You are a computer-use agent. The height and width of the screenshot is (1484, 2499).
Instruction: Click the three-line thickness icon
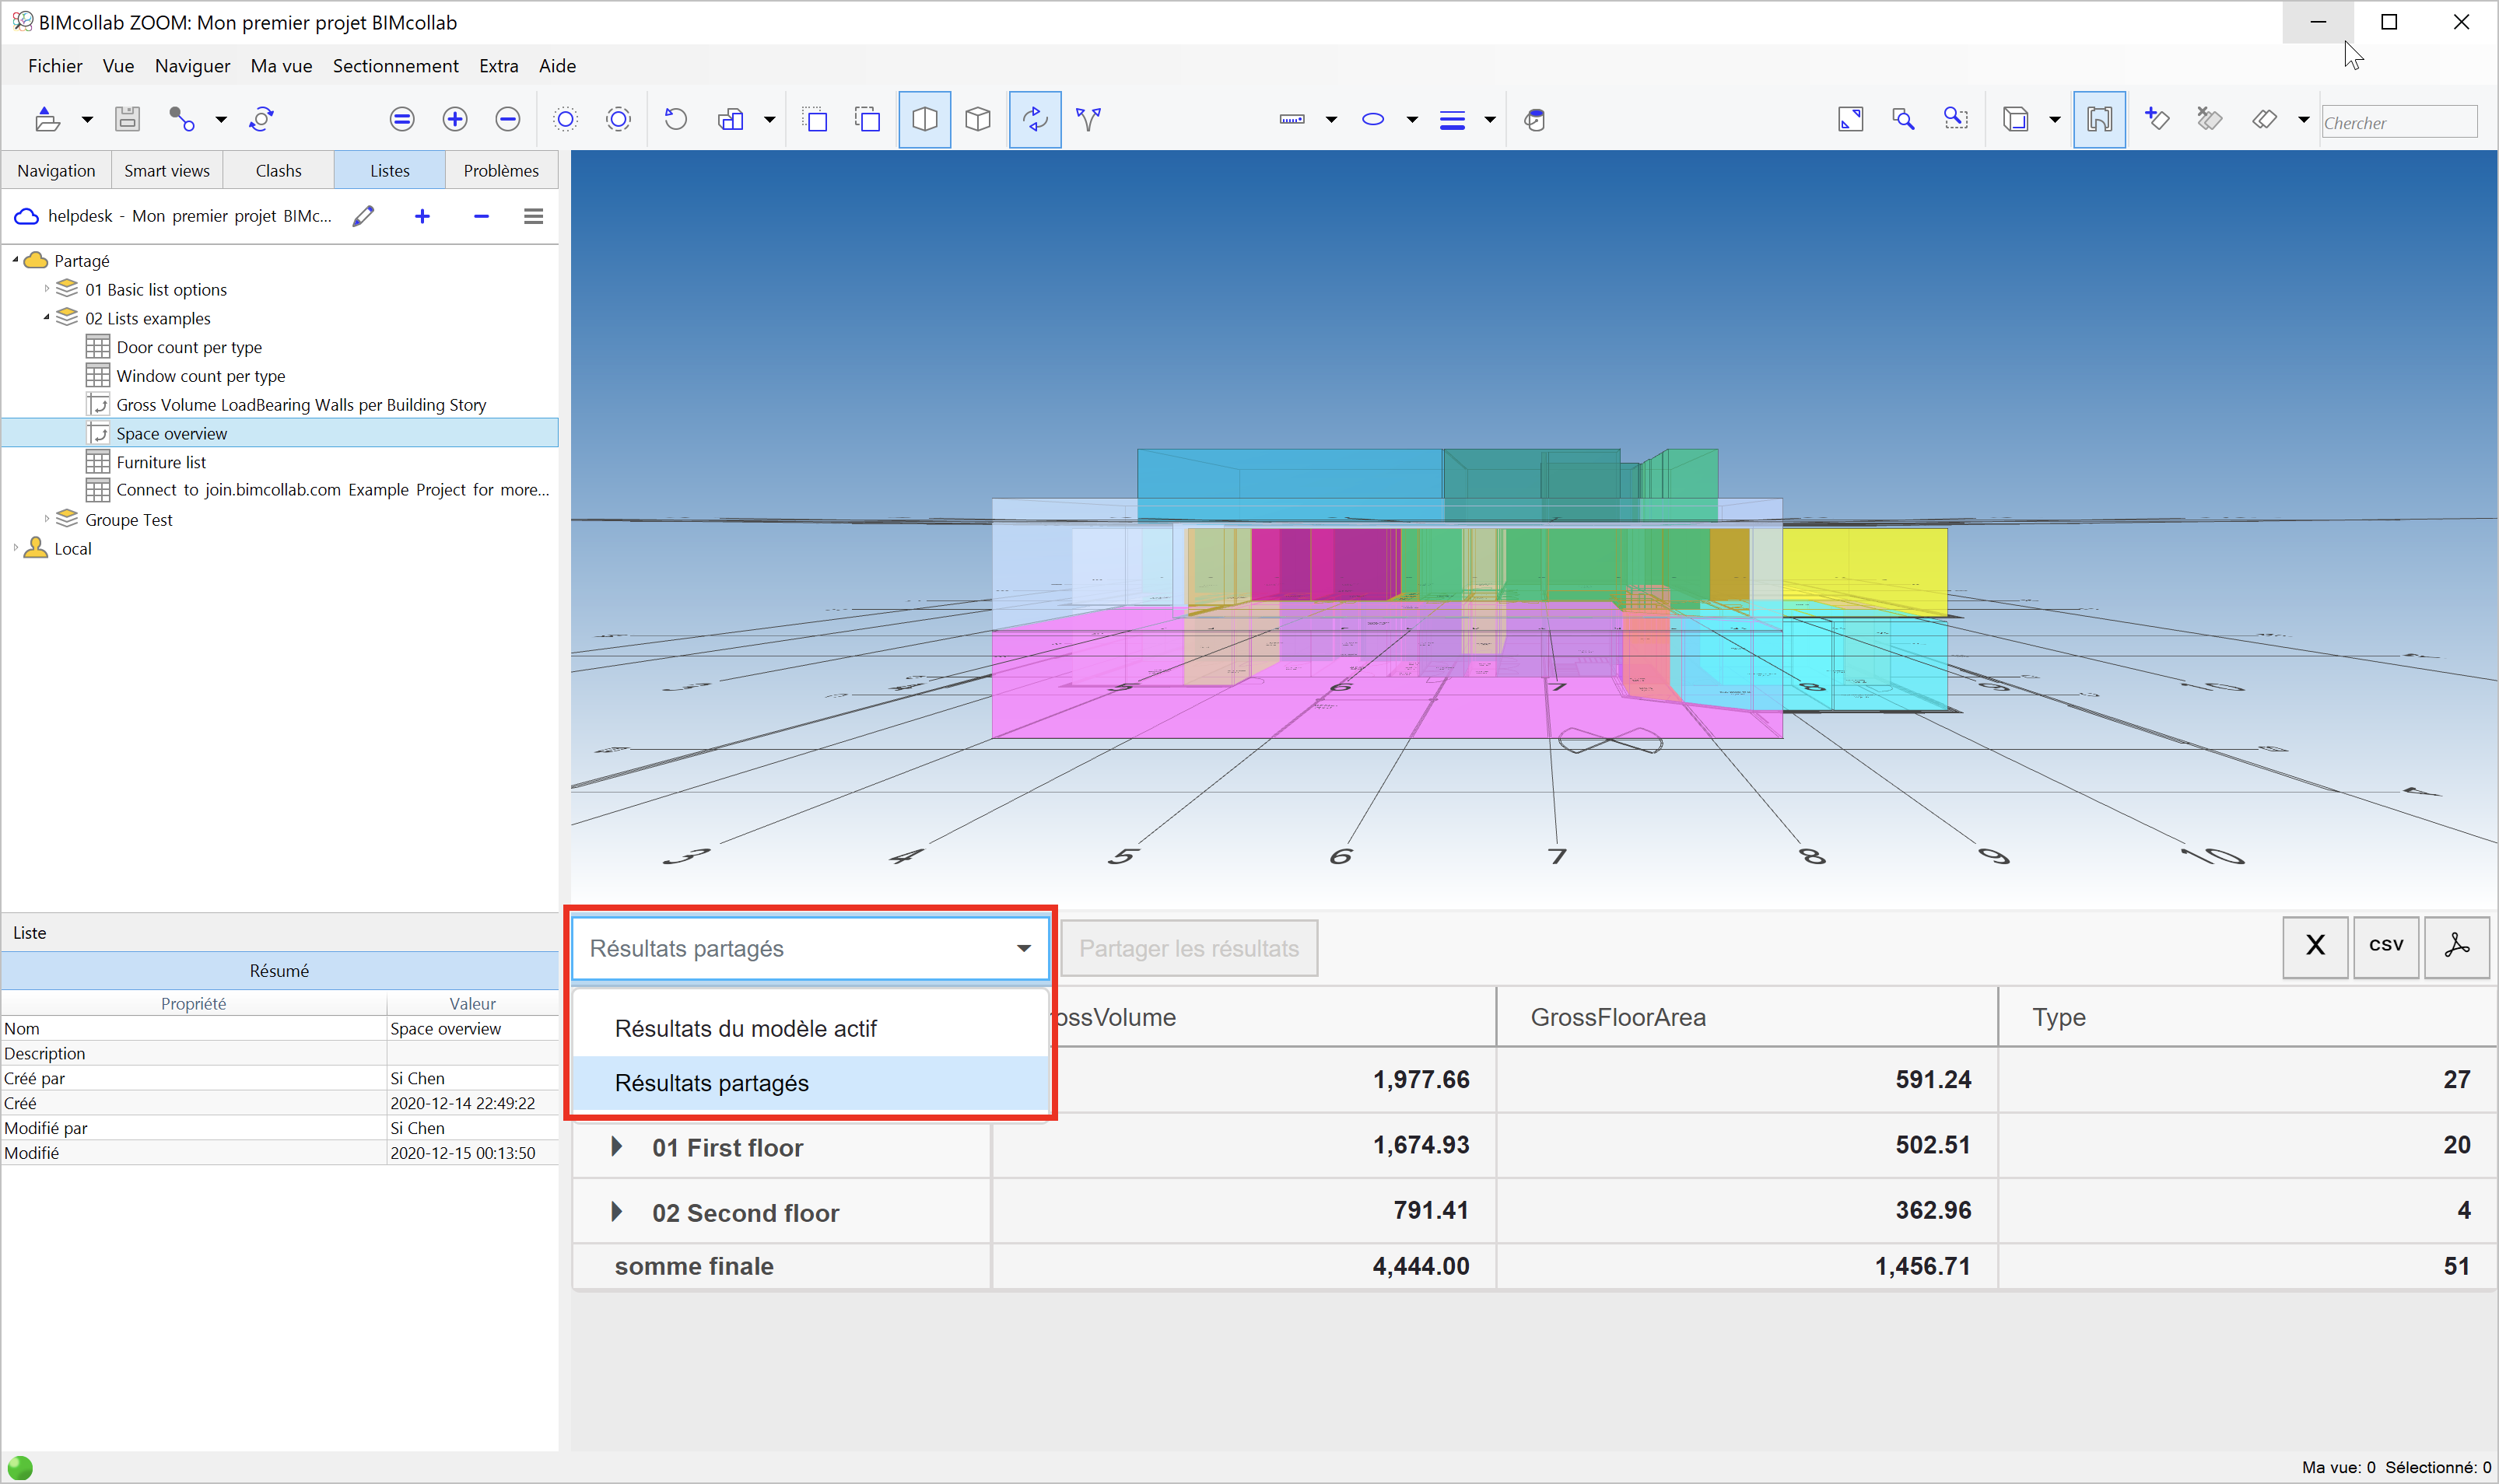pyautogui.click(x=1452, y=120)
